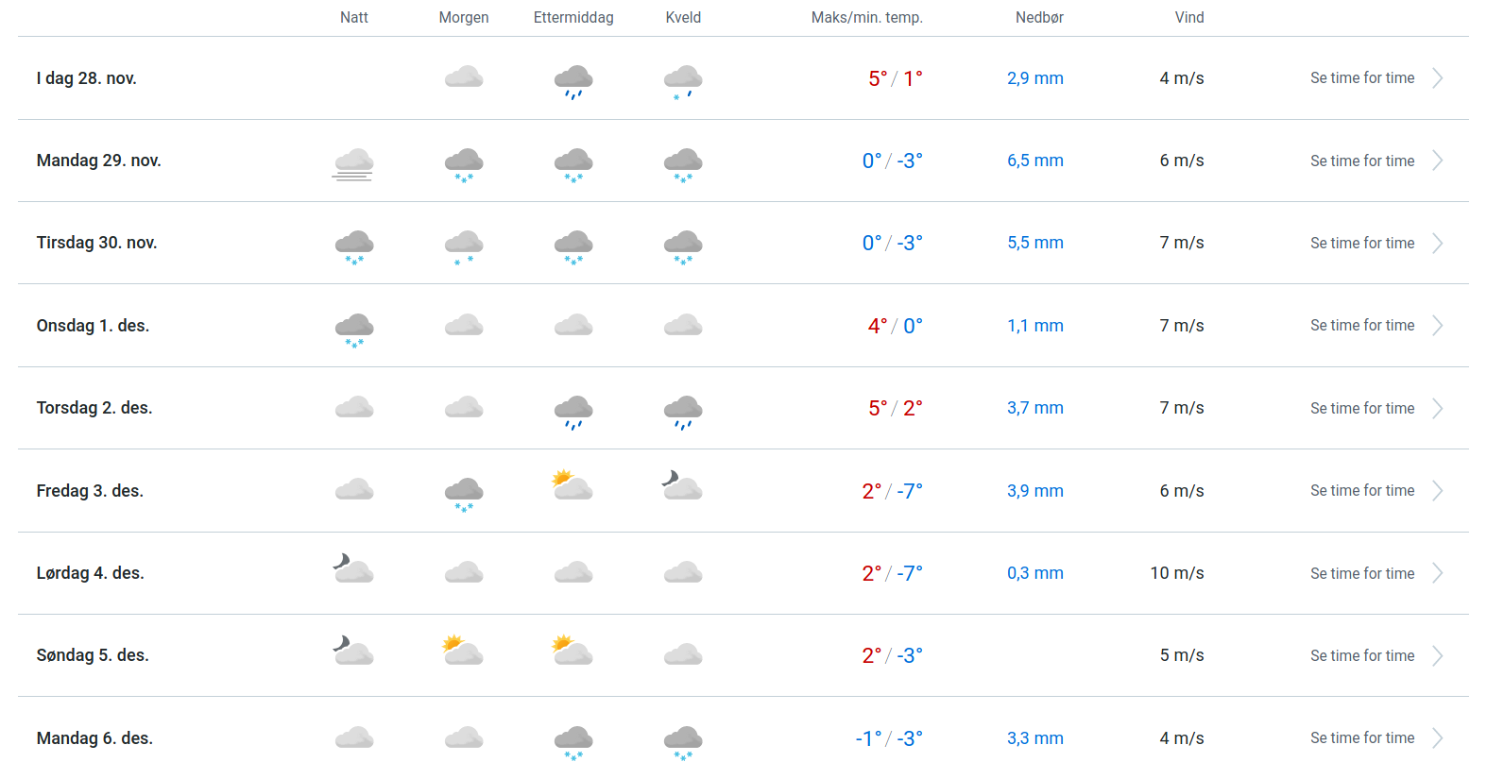Viewport: 1487px width, 779px height.
Task: Expand Onsdag 1. des. row with the chevron
Action: pos(1437,326)
